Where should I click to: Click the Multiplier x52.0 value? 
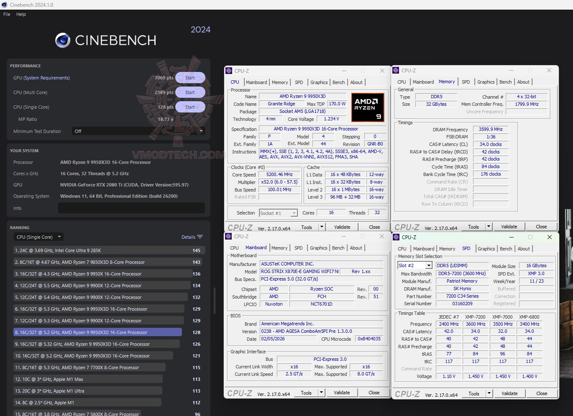coord(279,182)
